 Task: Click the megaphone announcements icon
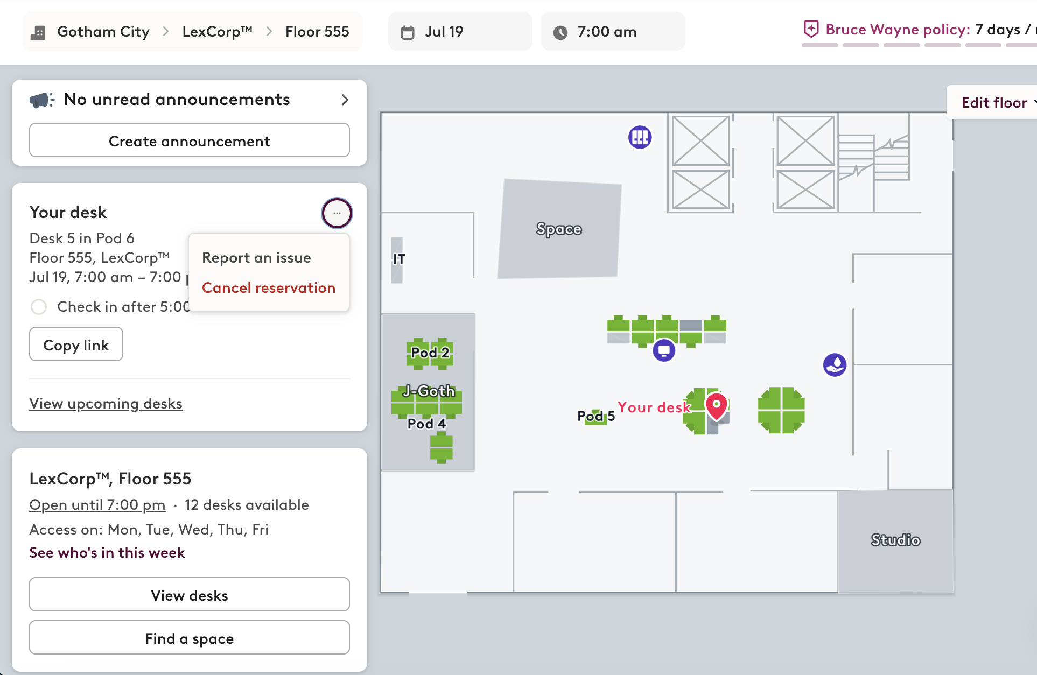41,100
